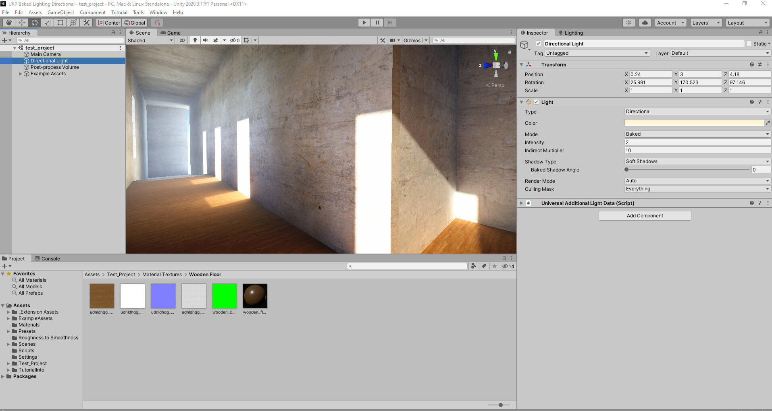Open the Tutorial menu
The width and height of the screenshot is (772, 411).
point(119,12)
